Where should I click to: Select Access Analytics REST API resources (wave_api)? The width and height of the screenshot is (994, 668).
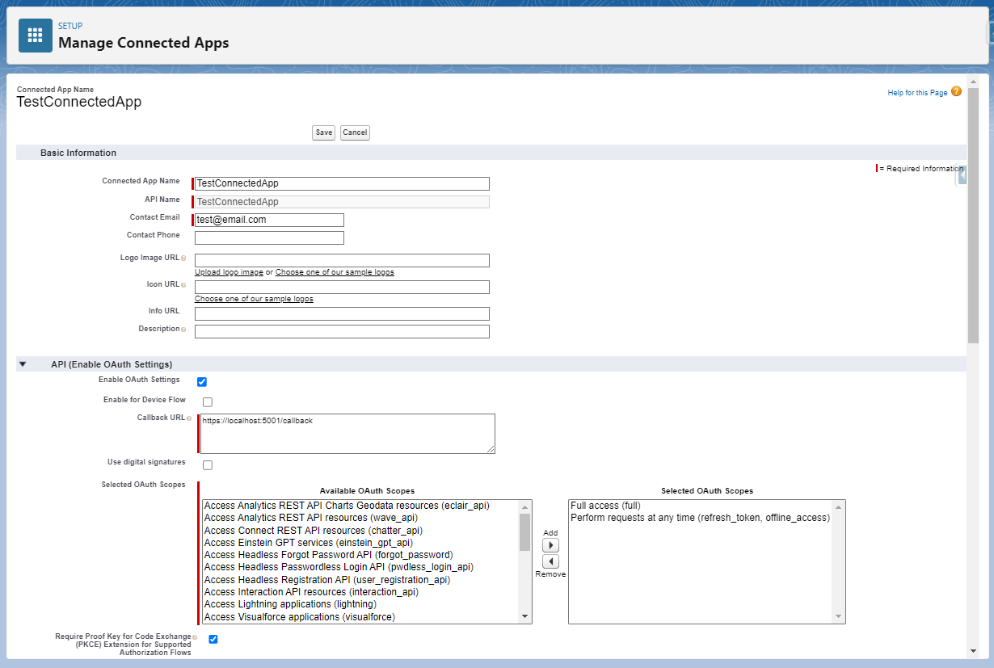point(360,518)
